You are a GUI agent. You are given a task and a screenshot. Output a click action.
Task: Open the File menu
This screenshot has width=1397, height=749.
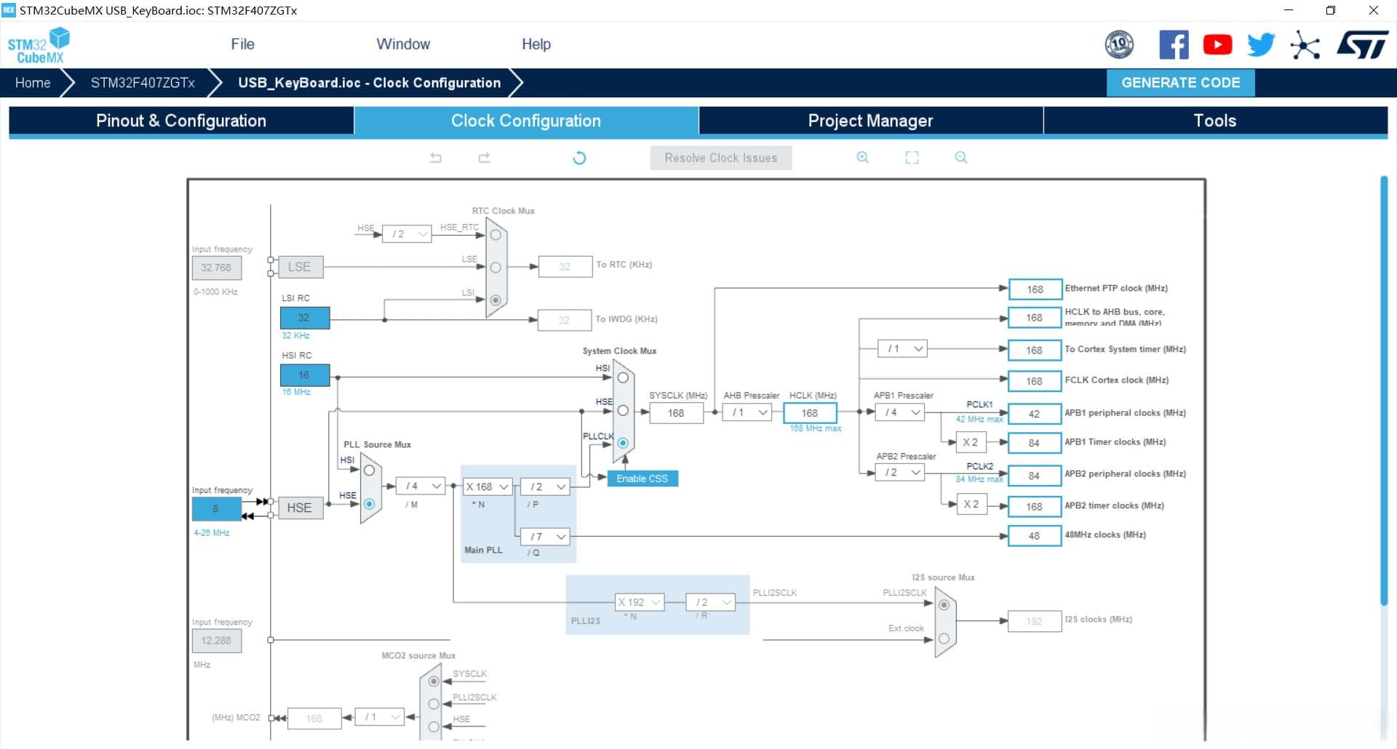[242, 44]
